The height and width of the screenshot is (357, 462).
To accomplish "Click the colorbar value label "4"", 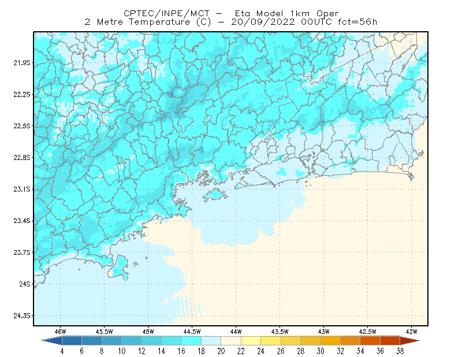I will point(62,351).
